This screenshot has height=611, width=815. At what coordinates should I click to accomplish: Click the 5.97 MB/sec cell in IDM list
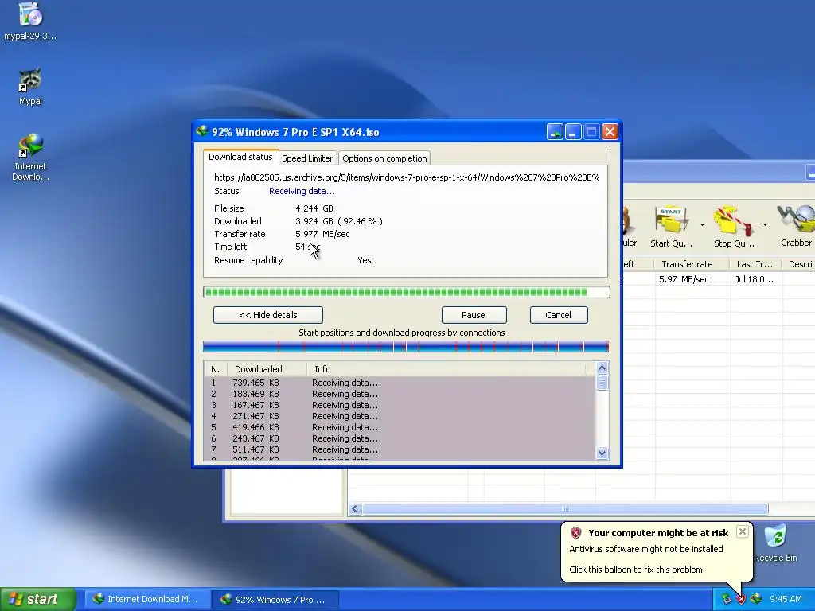pyautogui.click(x=684, y=279)
